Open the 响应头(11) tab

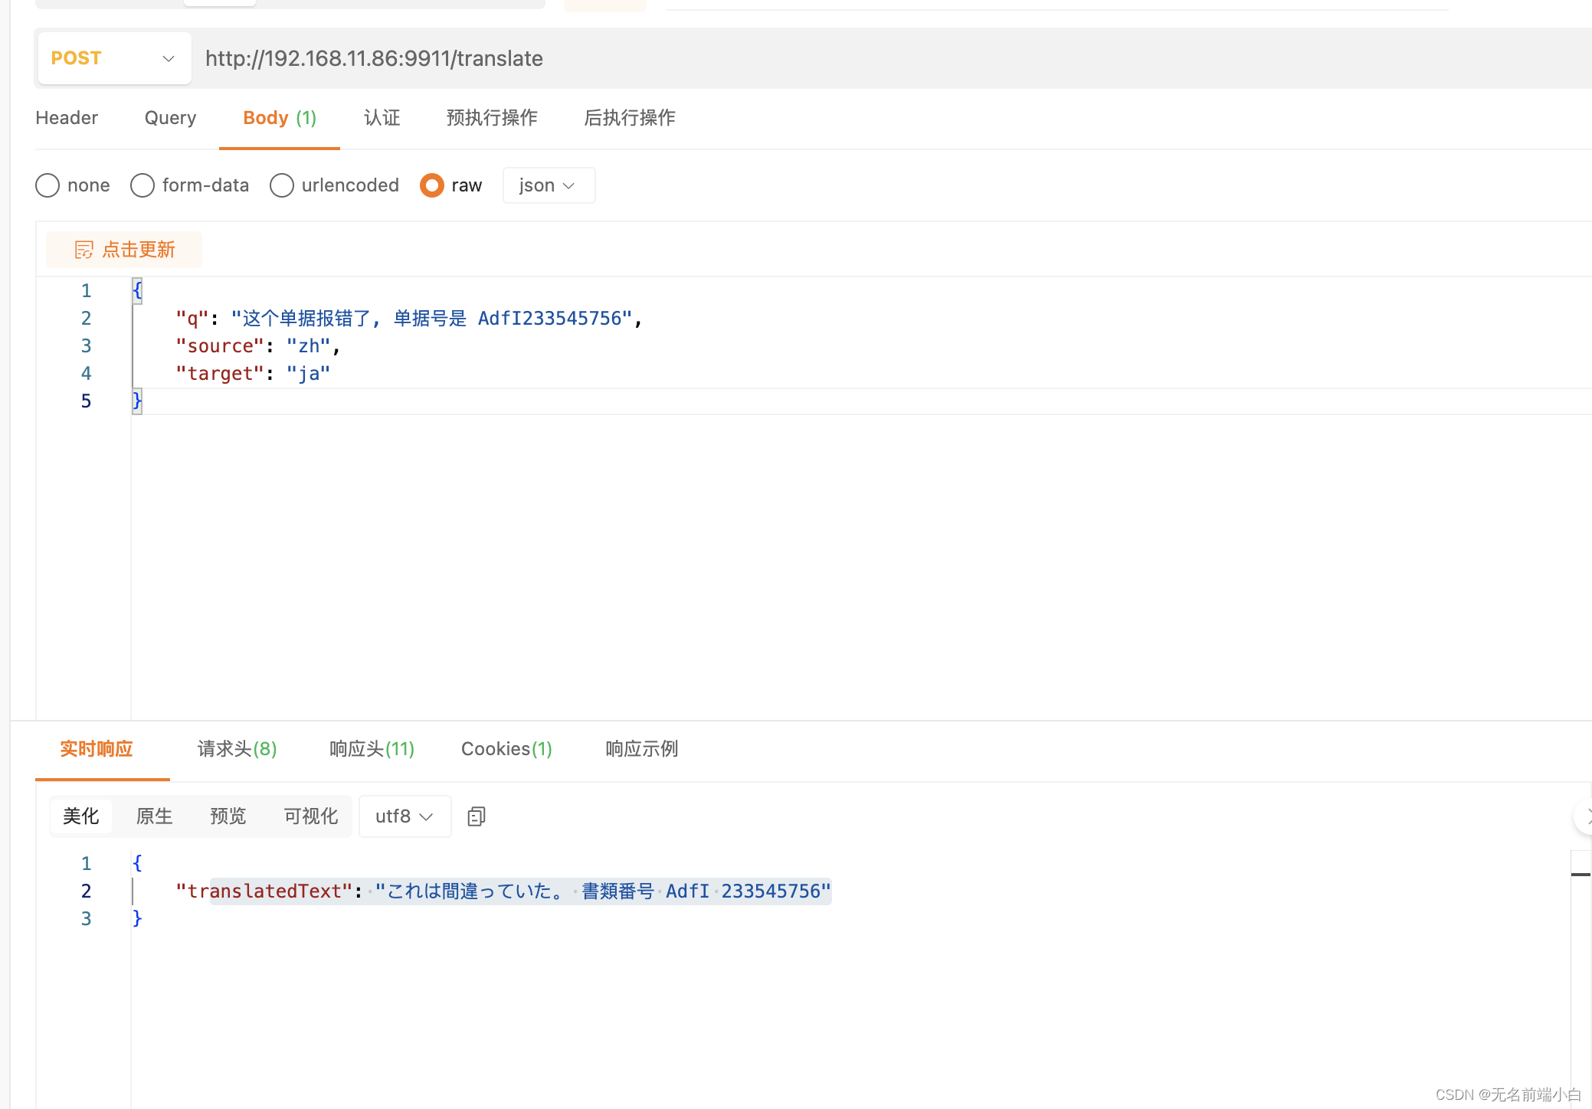(372, 749)
